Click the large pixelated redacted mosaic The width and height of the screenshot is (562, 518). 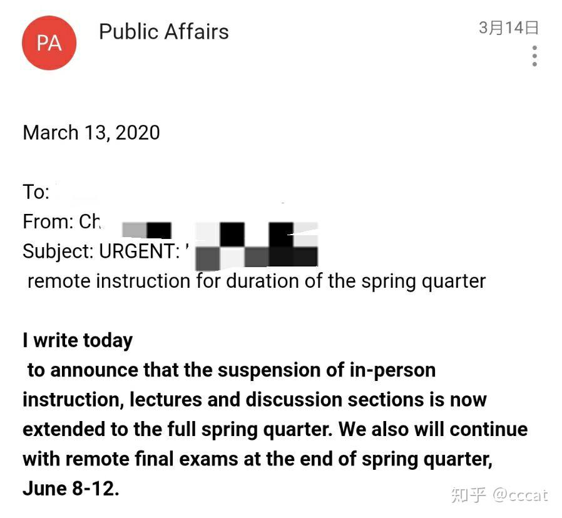pos(257,245)
